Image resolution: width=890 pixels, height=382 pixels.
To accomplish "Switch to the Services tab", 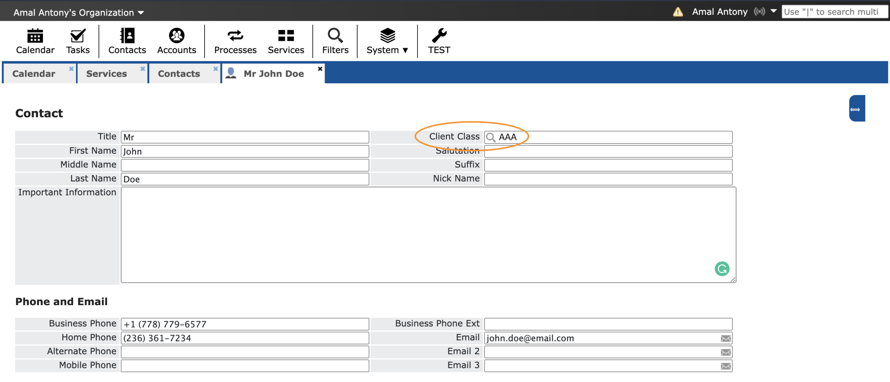I will (x=106, y=73).
